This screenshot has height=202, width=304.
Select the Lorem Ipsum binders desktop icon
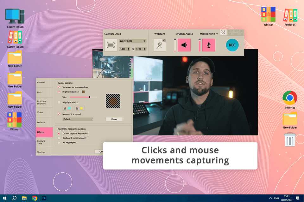point(15,40)
